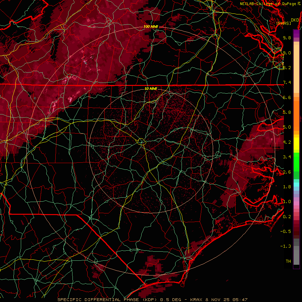
Task: Click the 8.2 legend value
Action: coord(287,68)
